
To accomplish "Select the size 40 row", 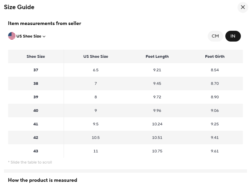I will (x=36, y=111).
